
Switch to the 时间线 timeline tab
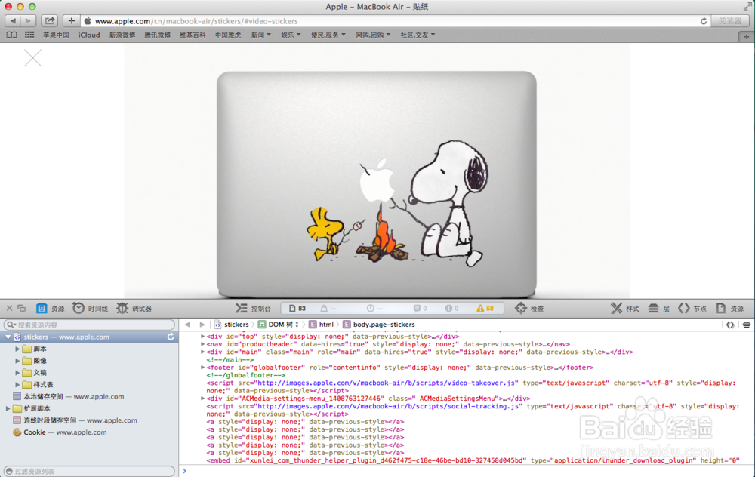[90, 309]
